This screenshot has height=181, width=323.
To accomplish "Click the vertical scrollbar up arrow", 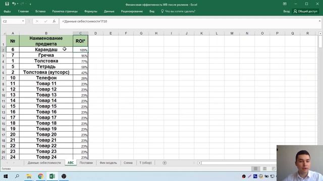I will [320, 34].
